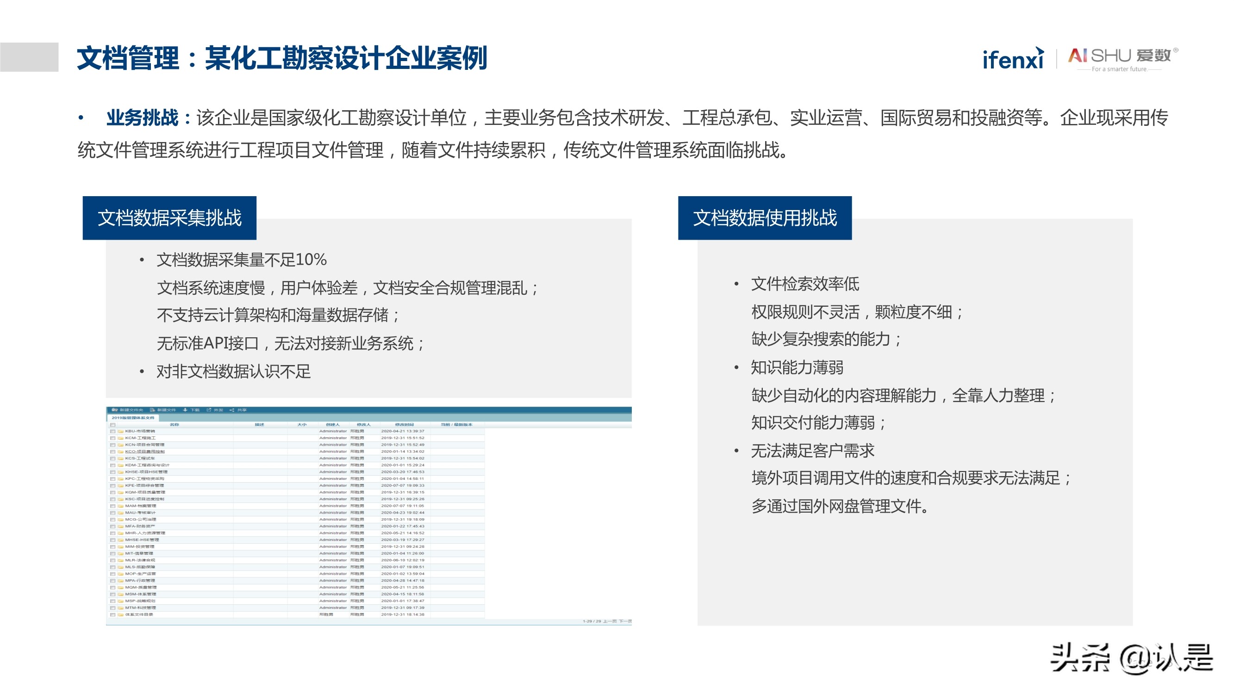The width and height of the screenshot is (1234, 694).
Task: Toggle the select-all checkbox in the header row
Action: coord(113,425)
